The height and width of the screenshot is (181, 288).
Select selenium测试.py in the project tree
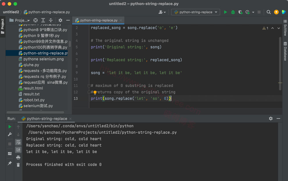36,106
